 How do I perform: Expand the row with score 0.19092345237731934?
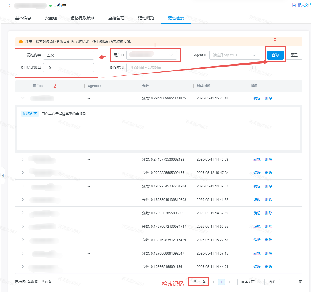pyautogui.click(x=23, y=186)
